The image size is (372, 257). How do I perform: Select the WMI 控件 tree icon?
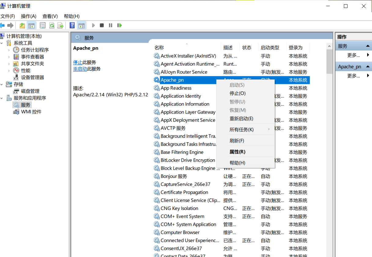click(x=16, y=112)
